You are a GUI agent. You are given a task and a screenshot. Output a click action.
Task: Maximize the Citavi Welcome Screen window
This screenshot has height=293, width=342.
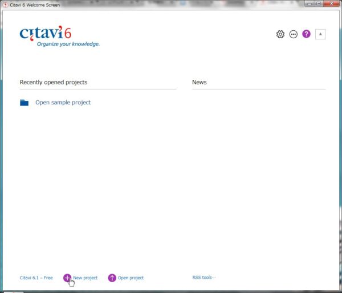point(319,4)
